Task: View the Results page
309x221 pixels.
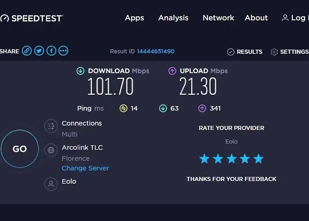Action: [245, 52]
